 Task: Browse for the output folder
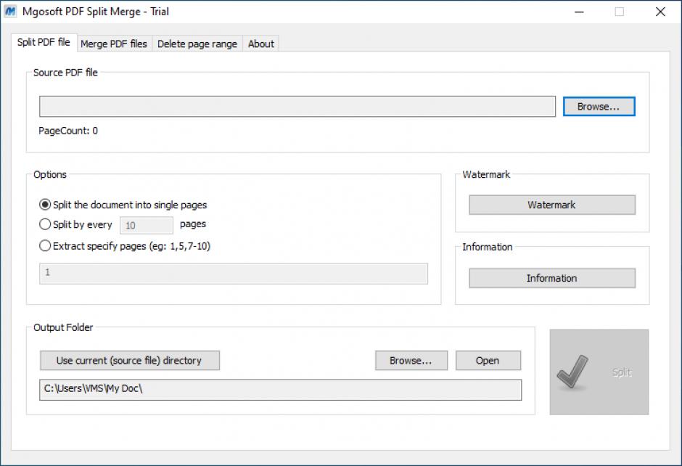[x=411, y=360]
